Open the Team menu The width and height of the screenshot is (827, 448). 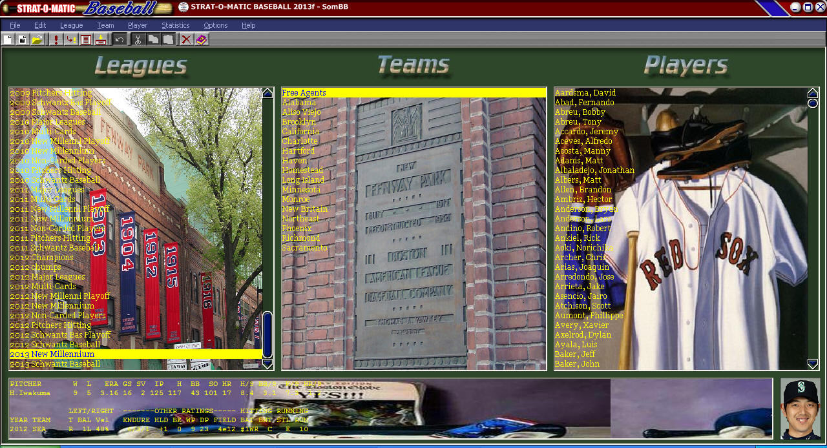click(105, 25)
